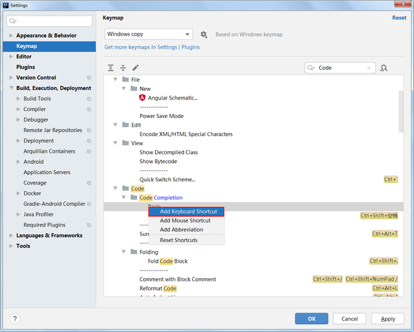Screen dimensions: 414x332
Task: Click project-level icon beside Compiler
Action: (x=89, y=109)
